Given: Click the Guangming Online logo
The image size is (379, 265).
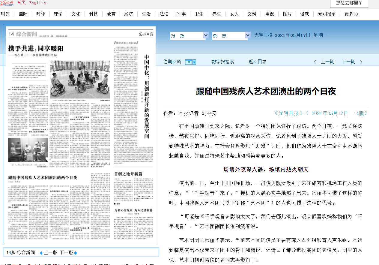Looking at the screenshot, I should 7,3.
